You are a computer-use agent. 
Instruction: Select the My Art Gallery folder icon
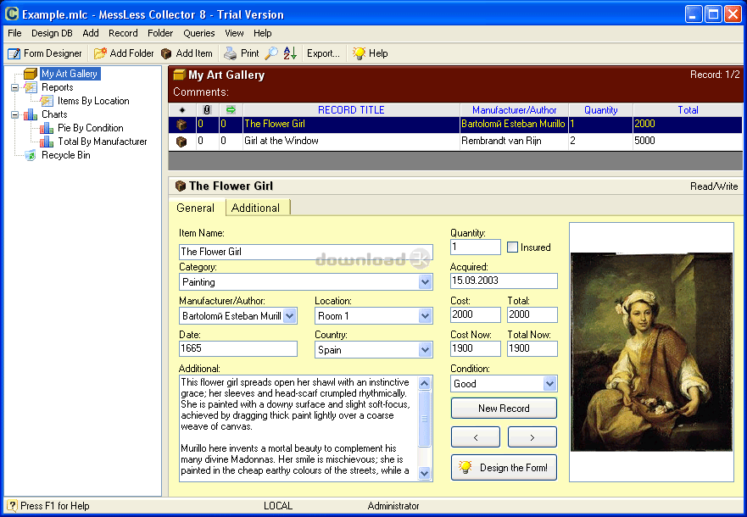31,74
